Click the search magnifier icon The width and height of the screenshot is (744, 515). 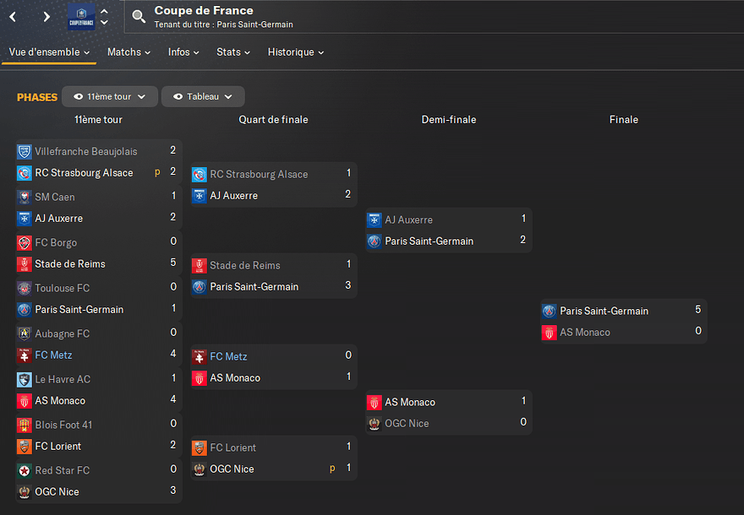(x=139, y=17)
